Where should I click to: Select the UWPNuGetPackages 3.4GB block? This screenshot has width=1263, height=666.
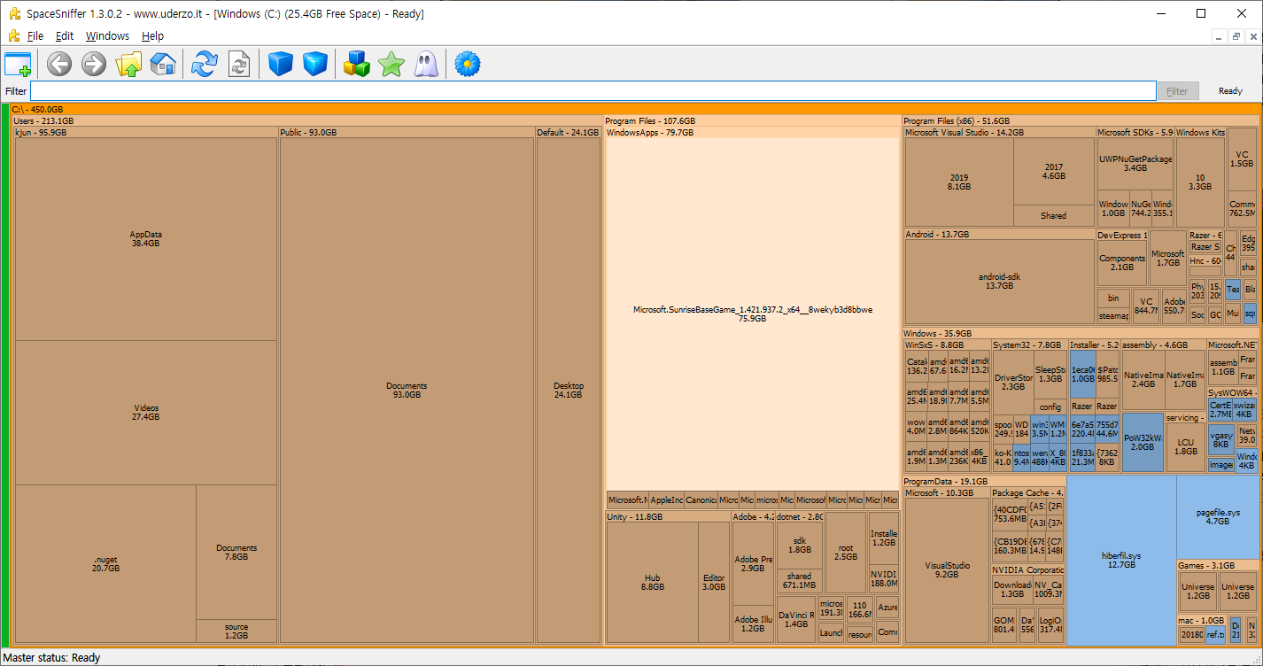[x=1136, y=164]
